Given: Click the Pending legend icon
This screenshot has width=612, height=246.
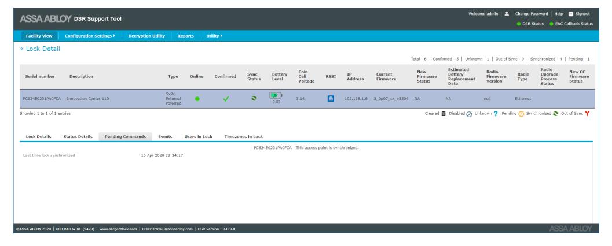Looking at the screenshot, I should pyautogui.click(x=521, y=114).
